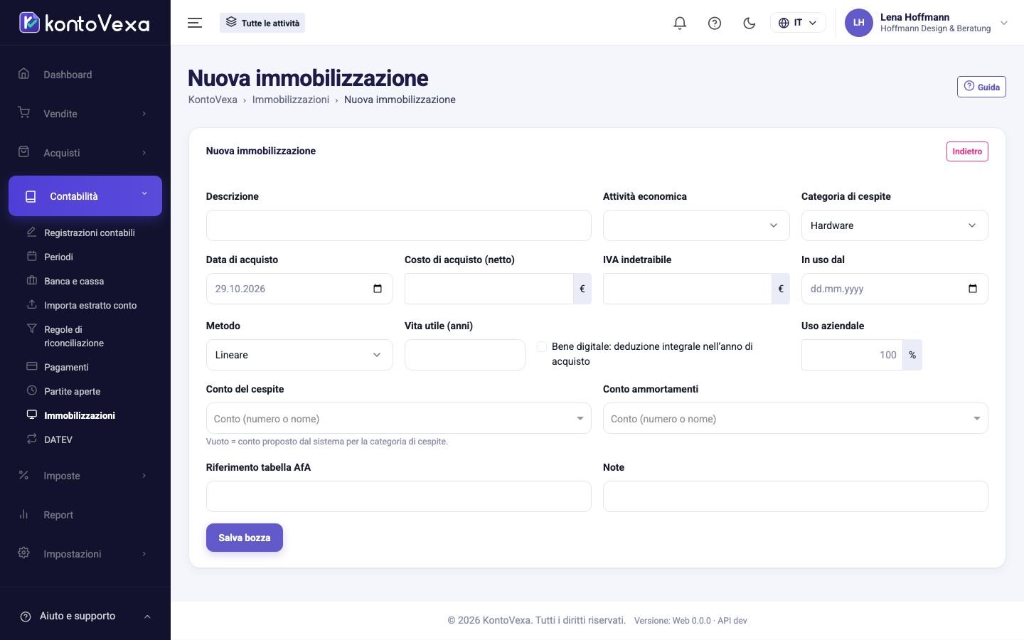Click the kontoVexa logo
The image size is (1024, 640).
85,23
